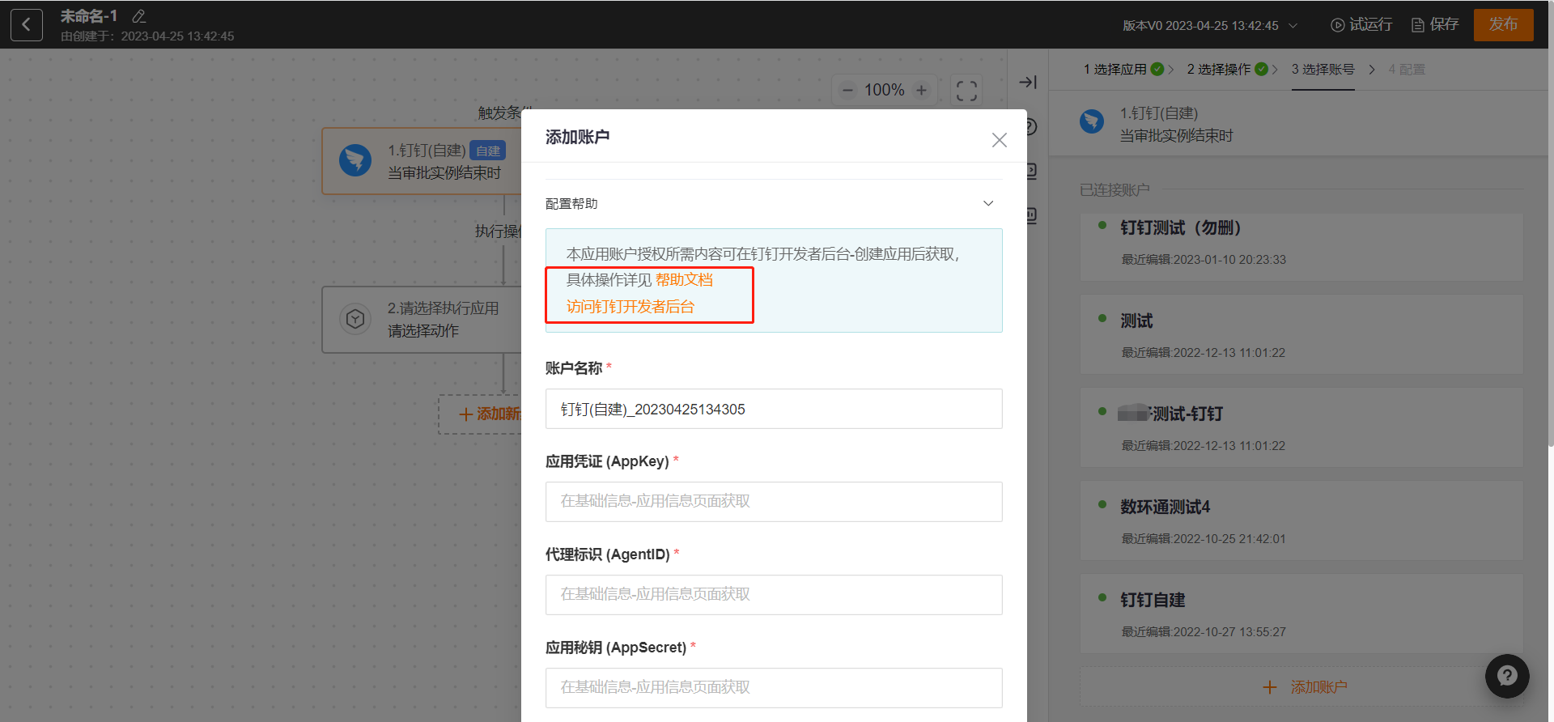This screenshot has width=1554, height=722.
Task: Click the 自建 tag on trigger node
Action: [x=488, y=151]
